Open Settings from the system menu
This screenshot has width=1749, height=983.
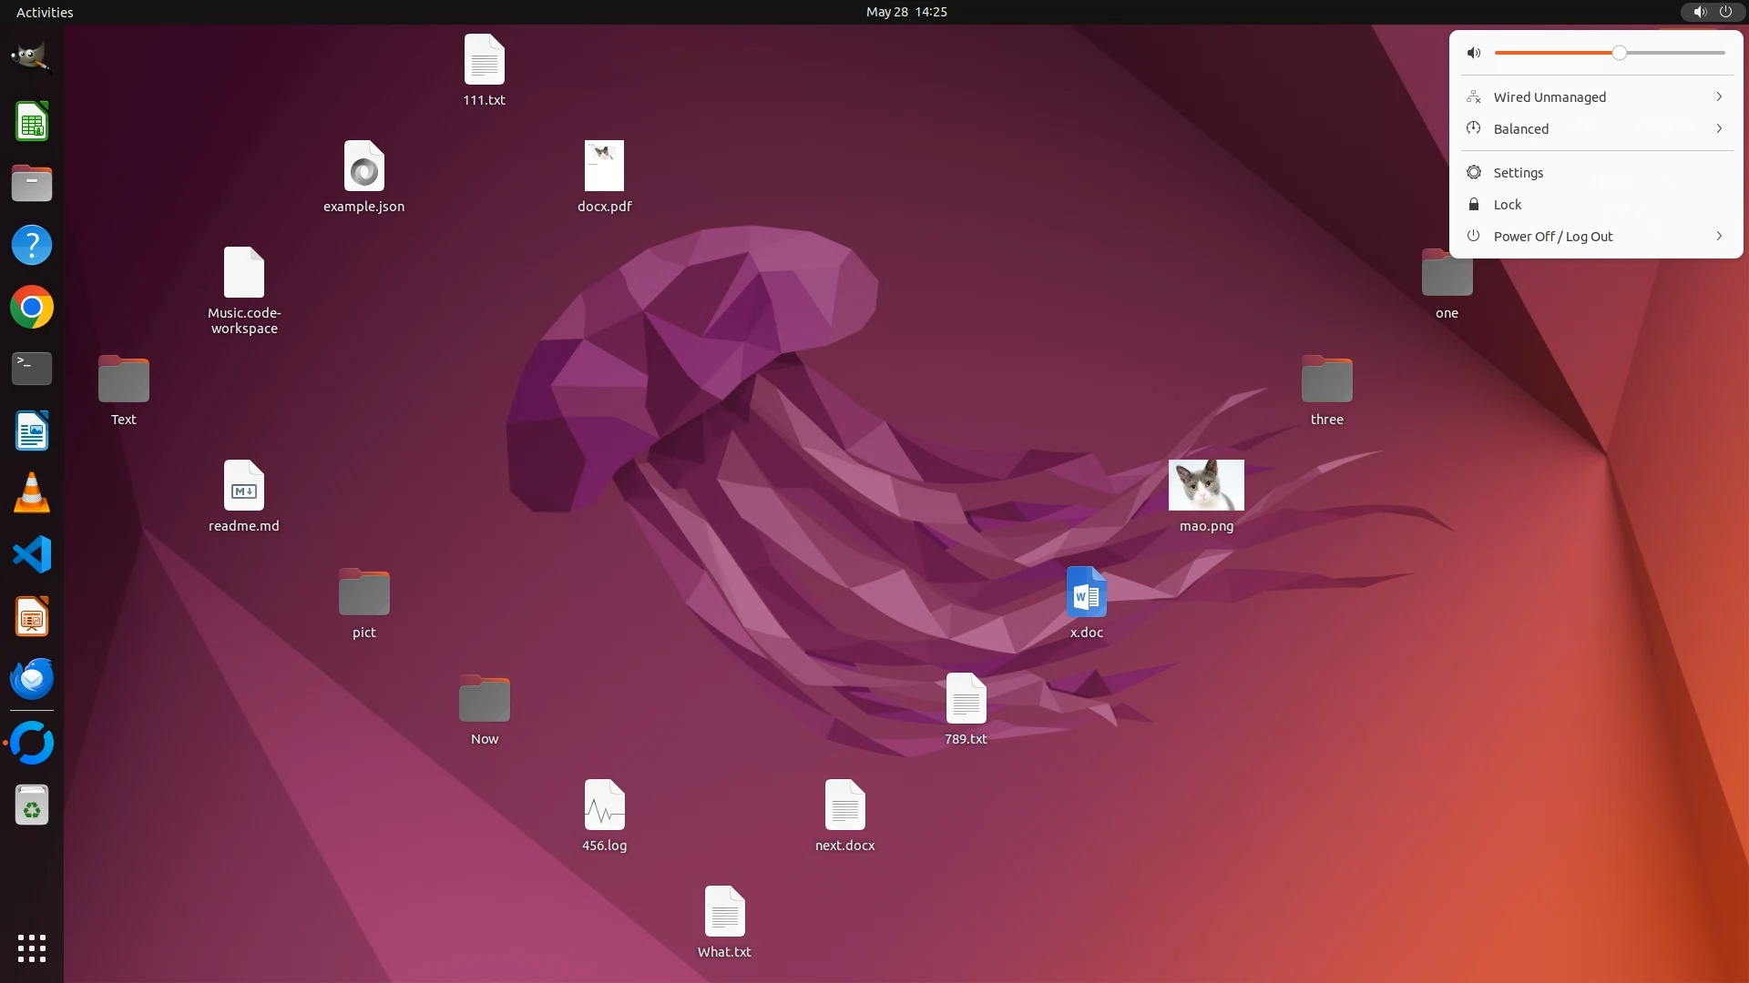coord(1518,173)
